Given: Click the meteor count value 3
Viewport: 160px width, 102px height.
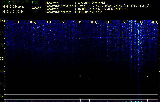Looking at the screenshot, I should [36, 12].
